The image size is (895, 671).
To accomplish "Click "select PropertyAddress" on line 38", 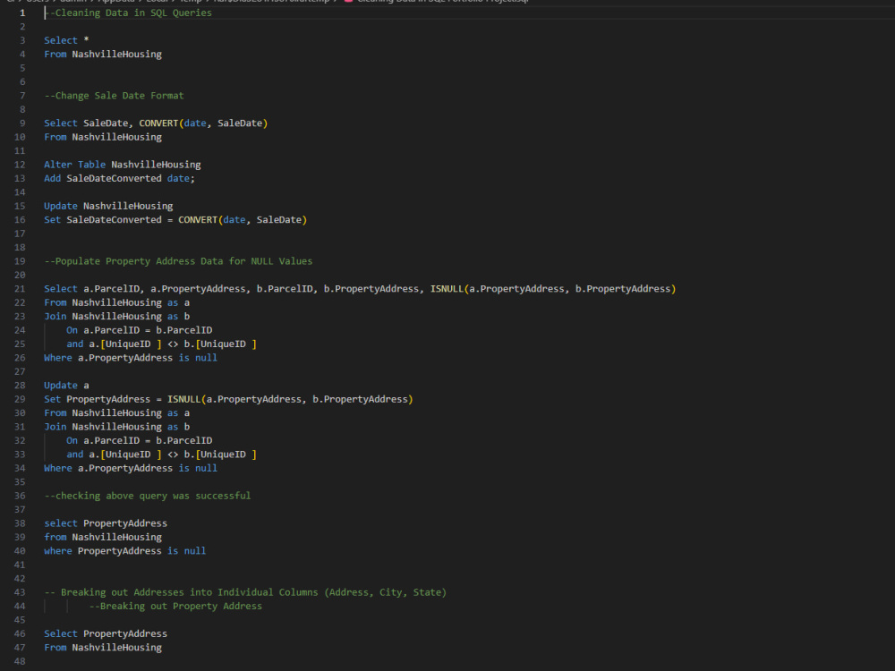I will (106, 523).
